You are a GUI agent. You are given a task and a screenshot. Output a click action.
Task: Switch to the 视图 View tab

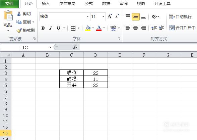click(141, 3)
